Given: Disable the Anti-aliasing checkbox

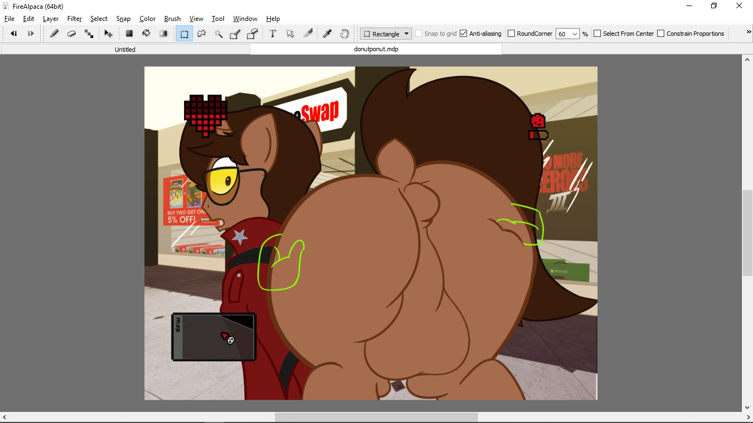Looking at the screenshot, I should (464, 34).
